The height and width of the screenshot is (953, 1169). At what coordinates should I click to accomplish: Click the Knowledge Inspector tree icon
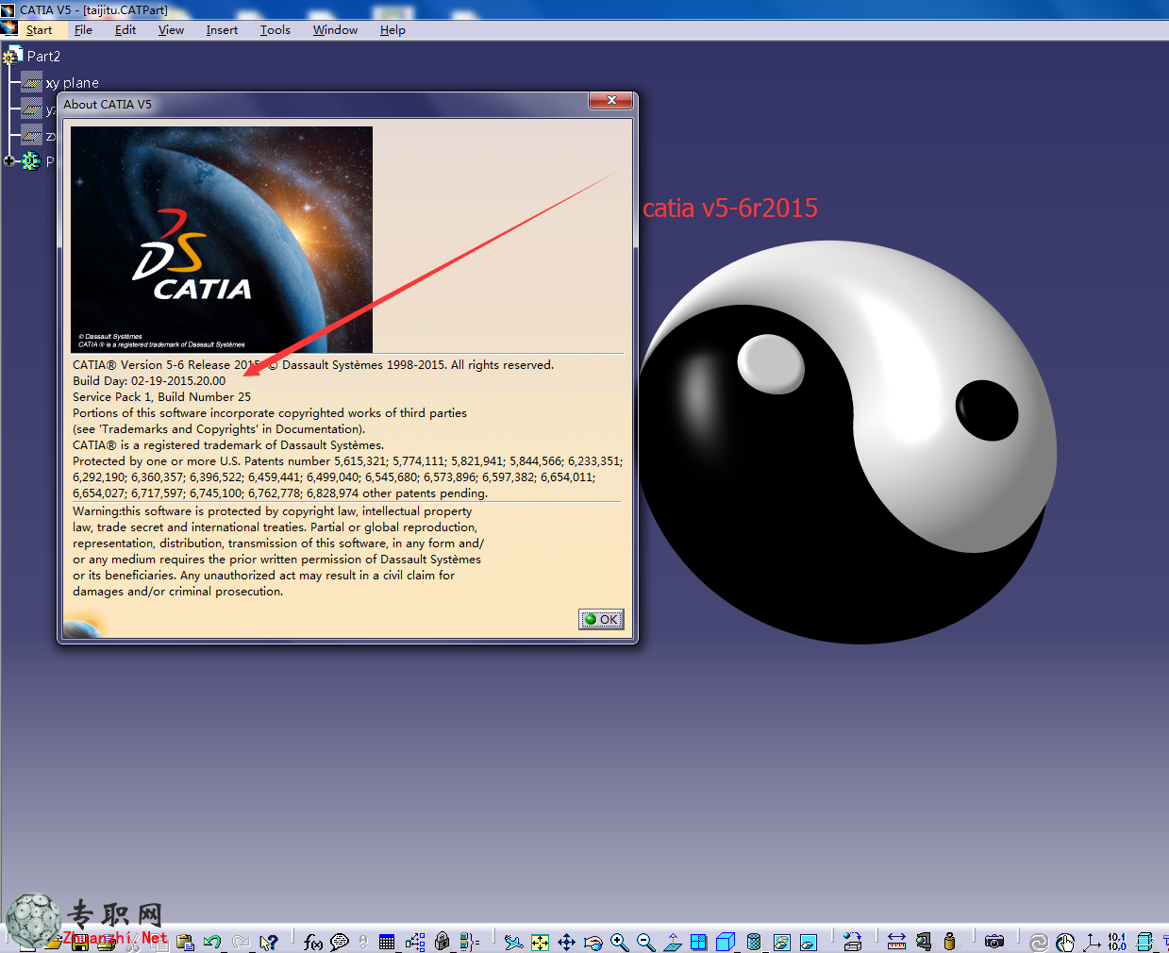point(415,942)
